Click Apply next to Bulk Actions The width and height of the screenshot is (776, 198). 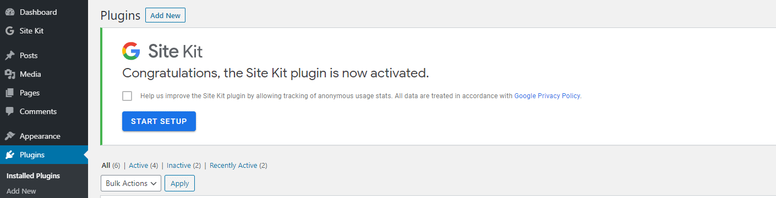tap(180, 183)
